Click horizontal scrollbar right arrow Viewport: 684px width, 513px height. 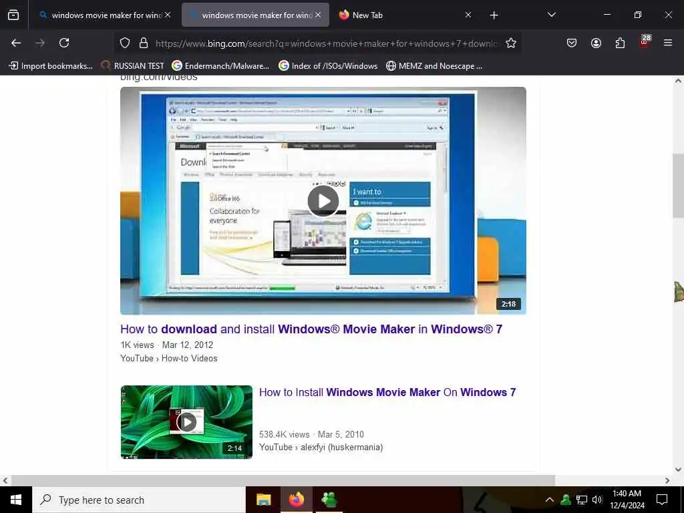coord(667,480)
